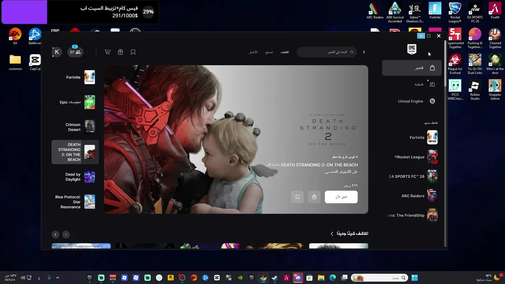Open the Yu-Gi-Oh! Duel Links desktop shortcut
This screenshot has height=284, width=505.
click(x=475, y=64)
